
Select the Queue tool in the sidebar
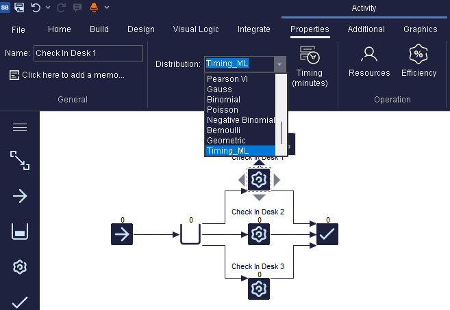pos(20,231)
